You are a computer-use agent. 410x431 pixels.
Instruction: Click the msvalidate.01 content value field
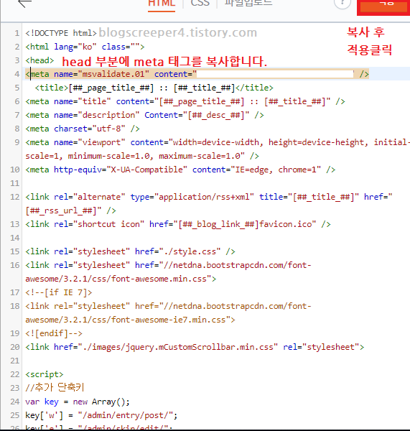[x=275, y=74]
